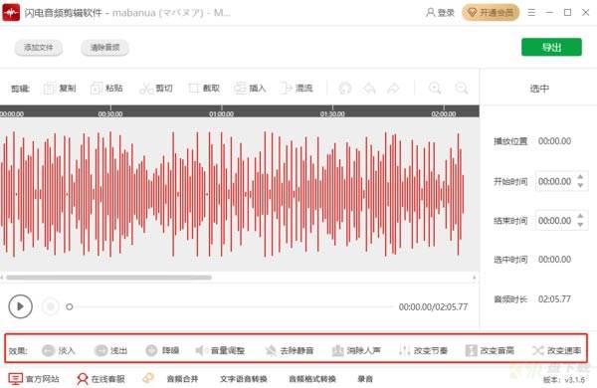This screenshot has width=597, height=388.
Task: Apply the Fade In (淡入) effect
Action: coord(59,350)
